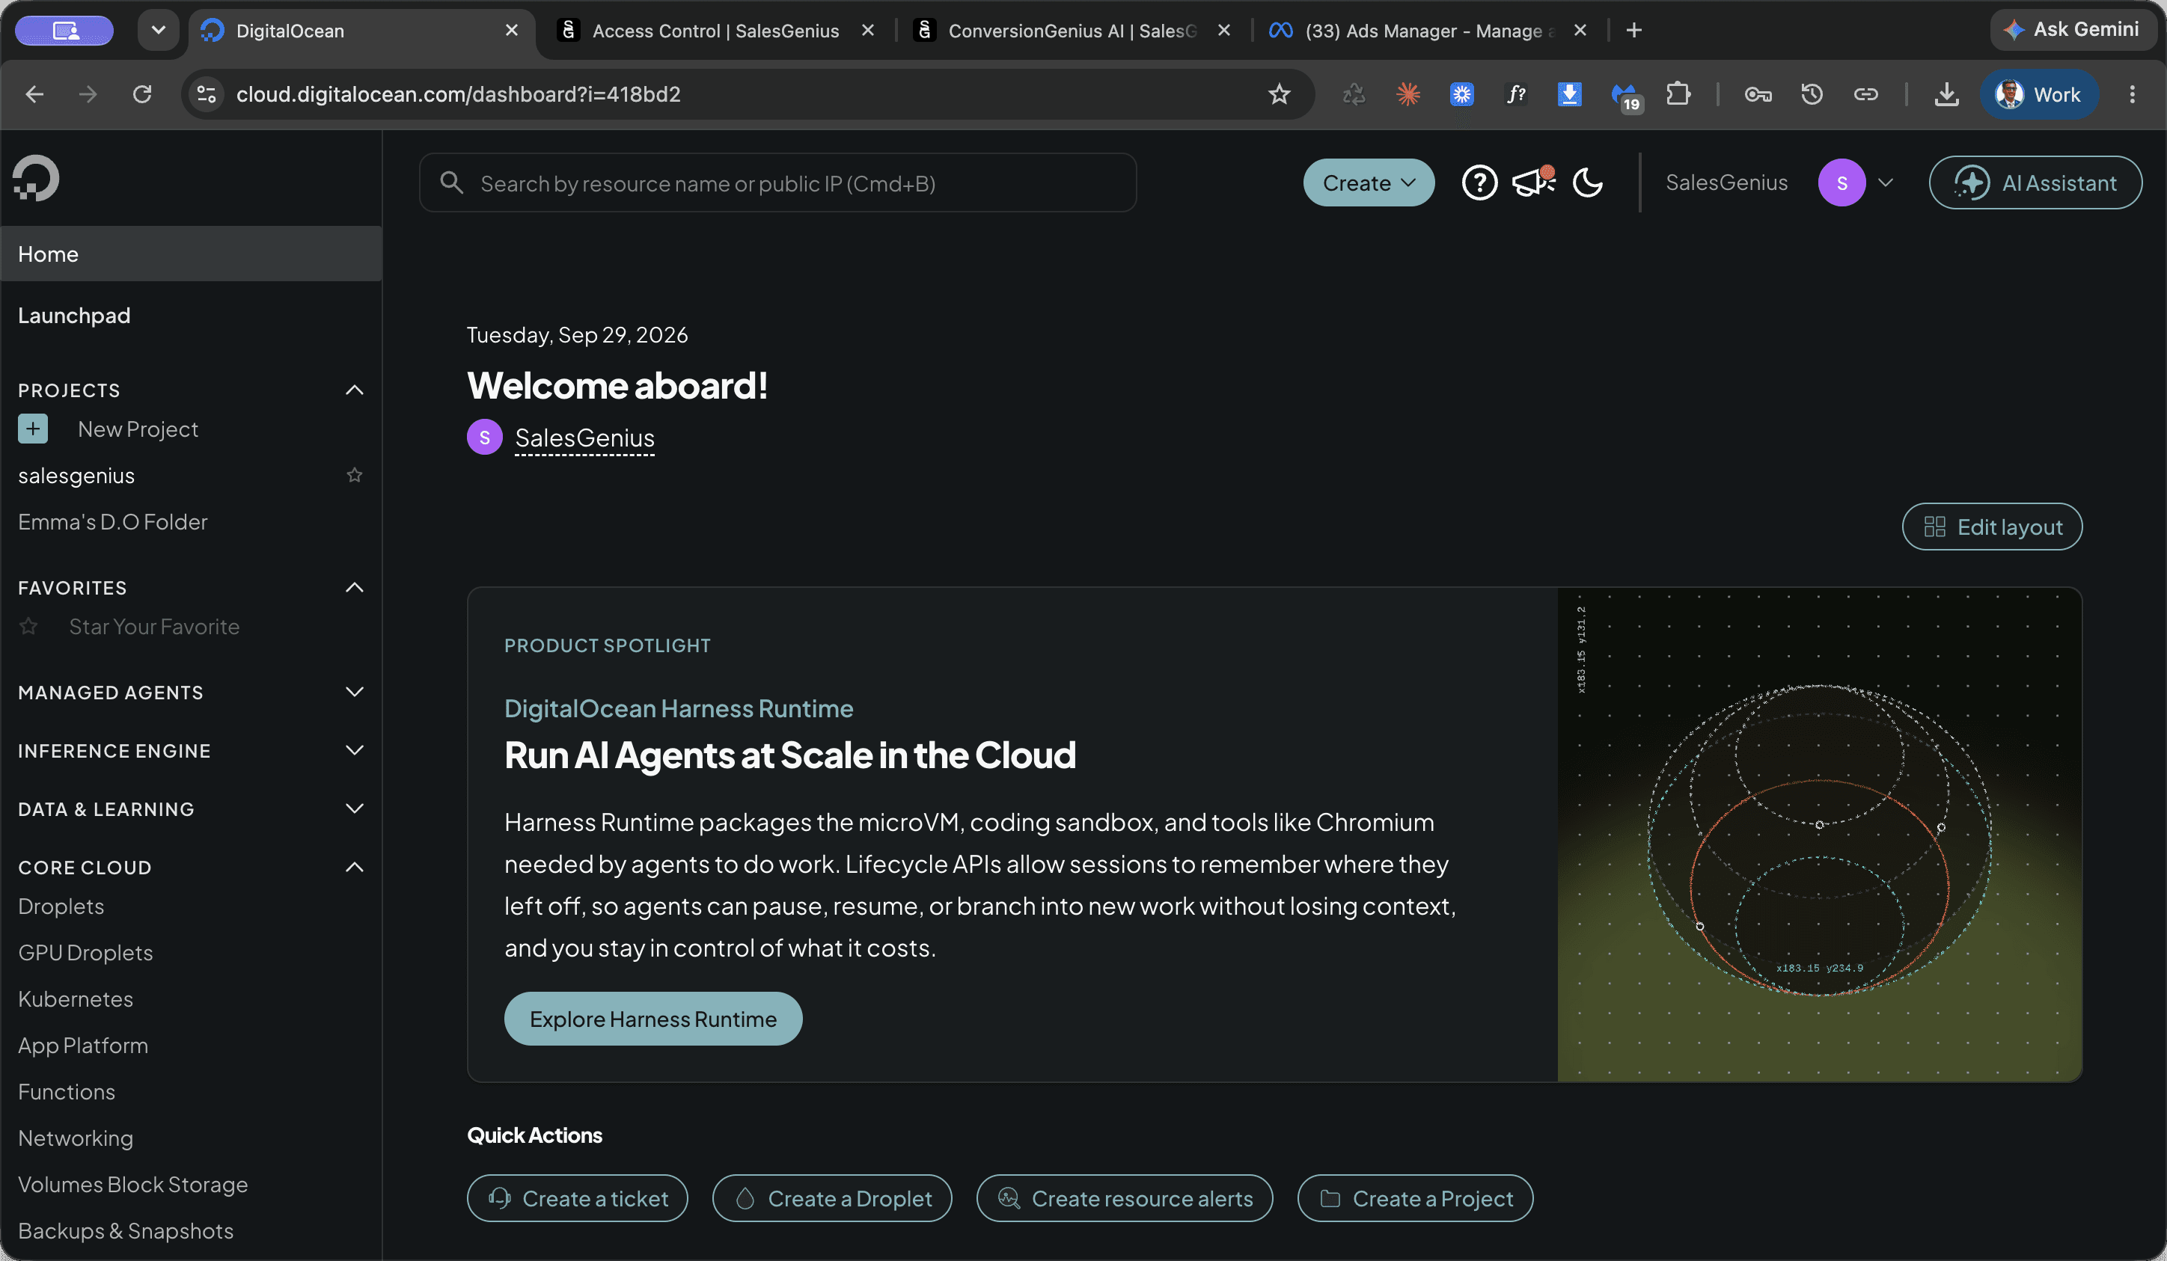Reload the page
2167x1261 pixels.
click(x=142, y=93)
